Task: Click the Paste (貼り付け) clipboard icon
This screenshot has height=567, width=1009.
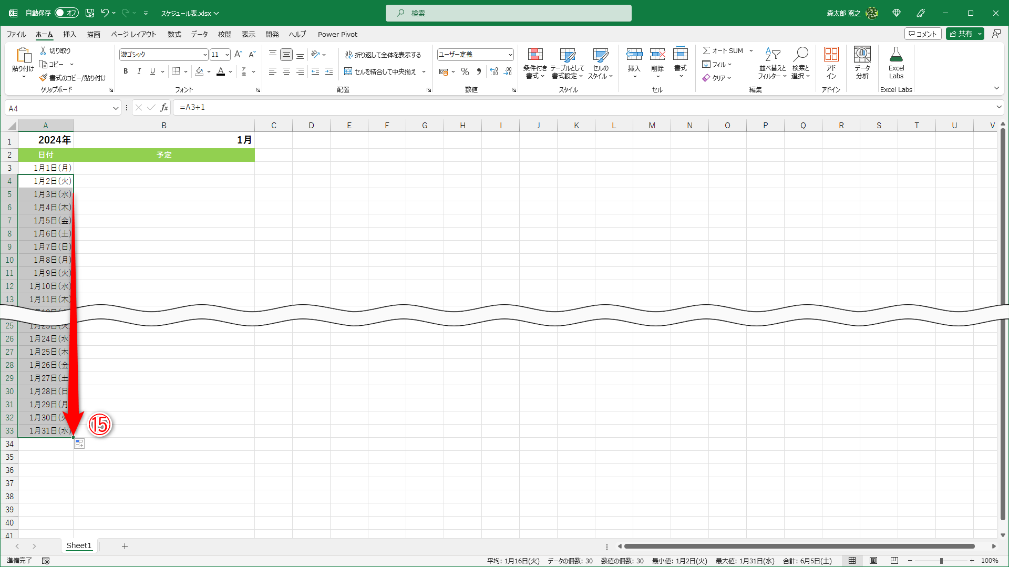Action: [23, 55]
